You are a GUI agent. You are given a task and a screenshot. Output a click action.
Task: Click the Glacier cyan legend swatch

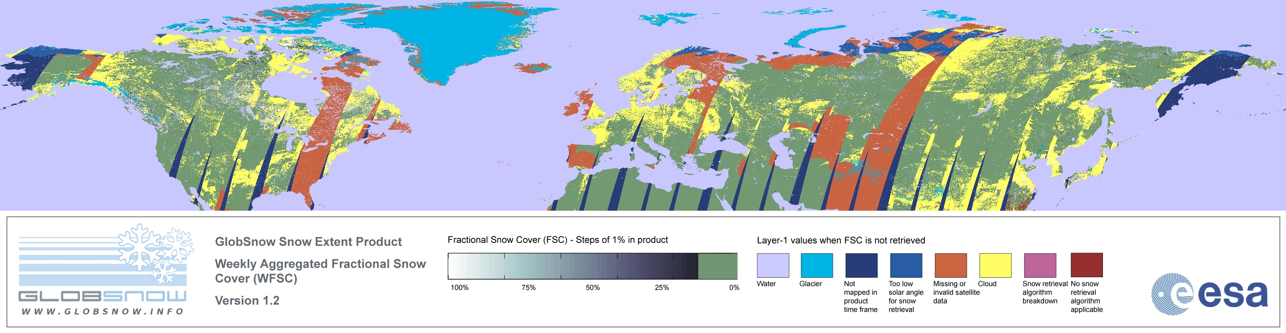click(x=817, y=265)
